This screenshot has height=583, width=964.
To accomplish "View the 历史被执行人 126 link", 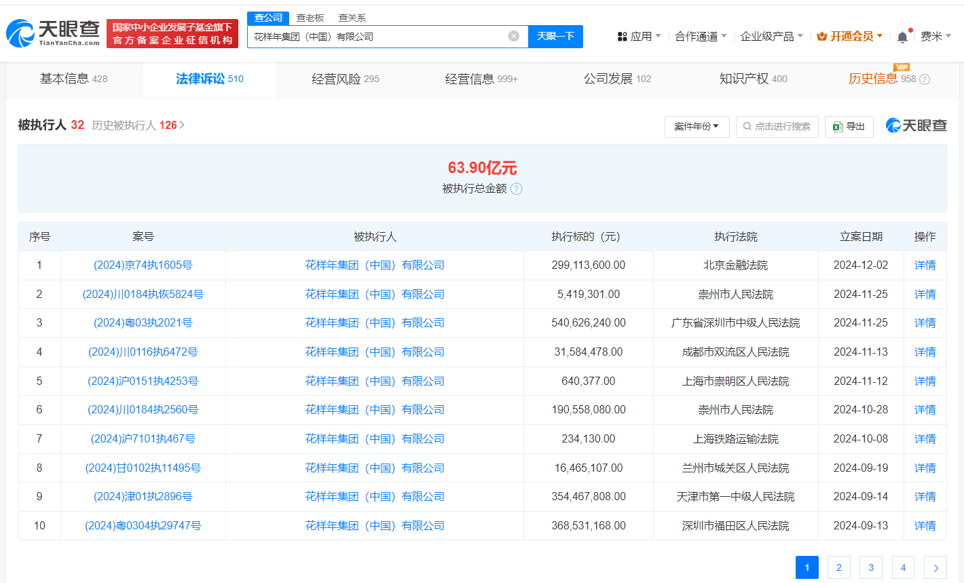I will [136, 125].
